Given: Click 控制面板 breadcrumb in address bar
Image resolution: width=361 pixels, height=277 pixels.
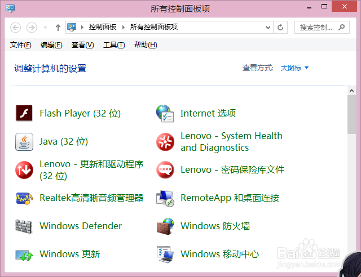Looking at the screenshot, I should [103, 27].
